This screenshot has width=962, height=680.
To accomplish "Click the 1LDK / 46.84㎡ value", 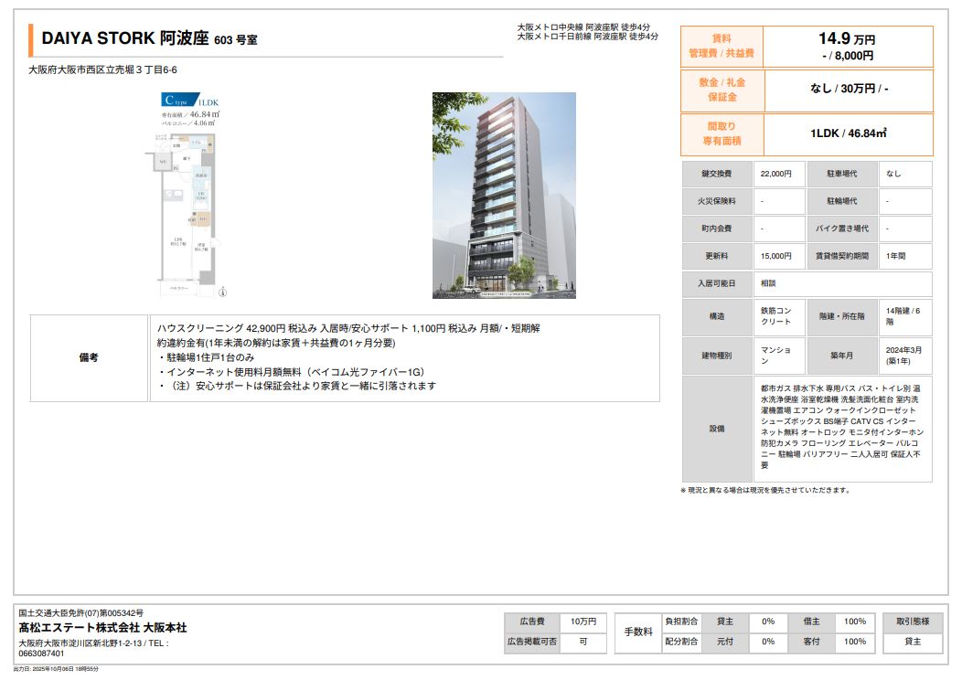I will pyautogui.click(x=848, y=133).
